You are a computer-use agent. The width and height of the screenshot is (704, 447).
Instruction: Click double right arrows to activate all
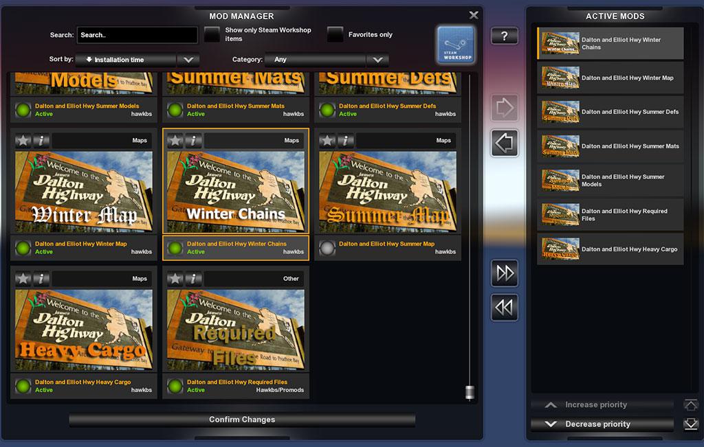505,273
